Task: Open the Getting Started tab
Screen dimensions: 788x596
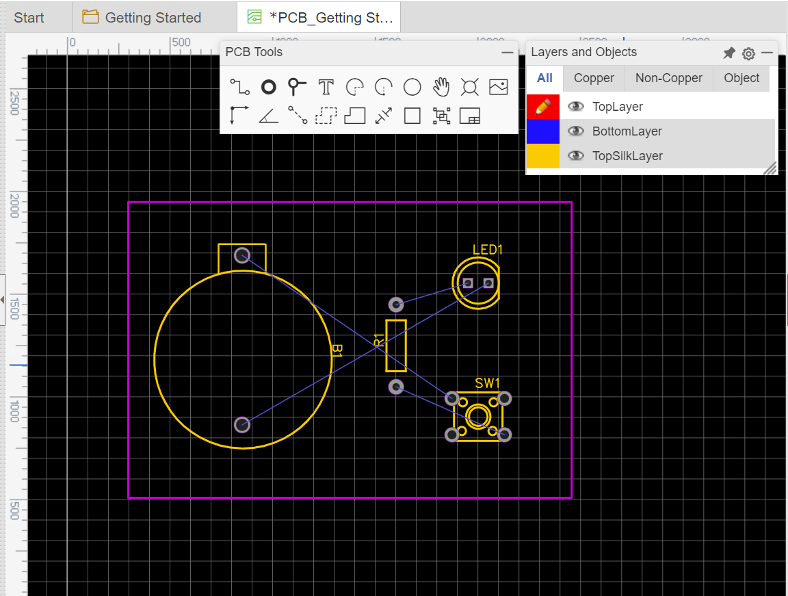Action: [x=152, y=17]
